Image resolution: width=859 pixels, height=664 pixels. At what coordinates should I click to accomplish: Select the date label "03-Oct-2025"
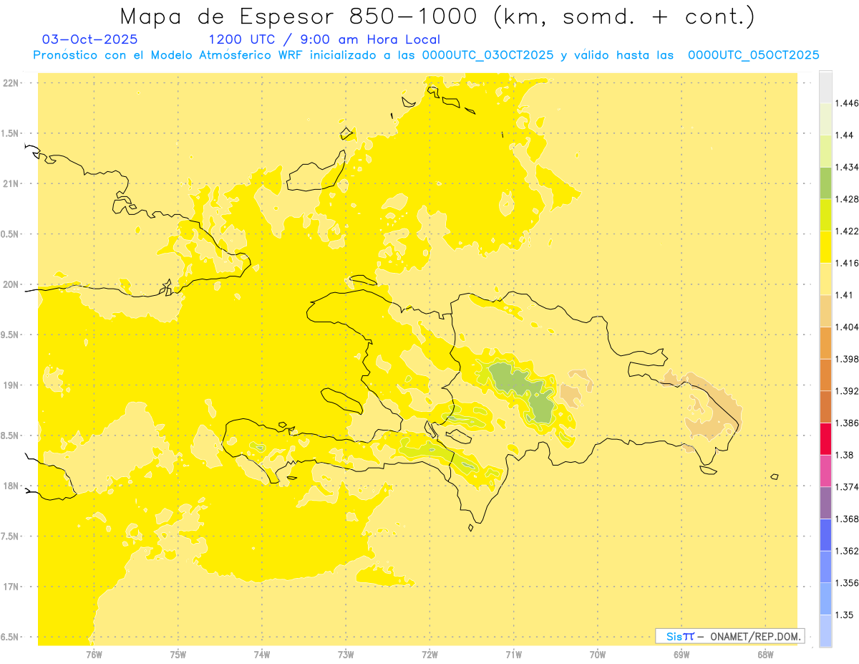[89, 39]
